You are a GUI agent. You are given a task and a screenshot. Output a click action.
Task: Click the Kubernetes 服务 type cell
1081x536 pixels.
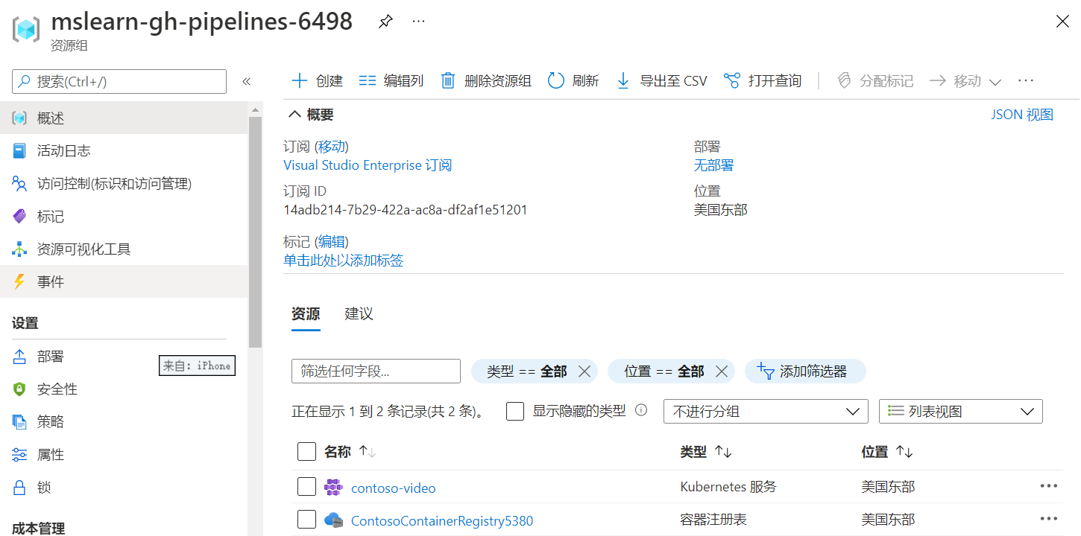728,487
